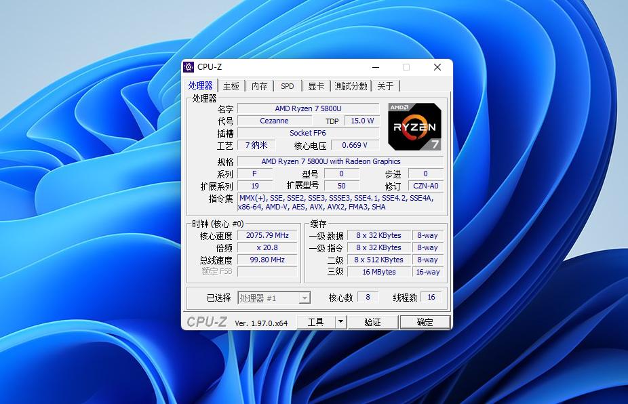Click the CPU-Z icon in the title bar
Image resolution: width=628 pixels, height=404 pixels.
(x=188, y=66)
